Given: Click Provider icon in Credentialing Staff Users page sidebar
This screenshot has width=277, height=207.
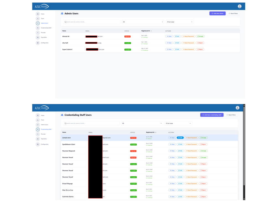Looking at the screenshot, I should coord(38,134).
